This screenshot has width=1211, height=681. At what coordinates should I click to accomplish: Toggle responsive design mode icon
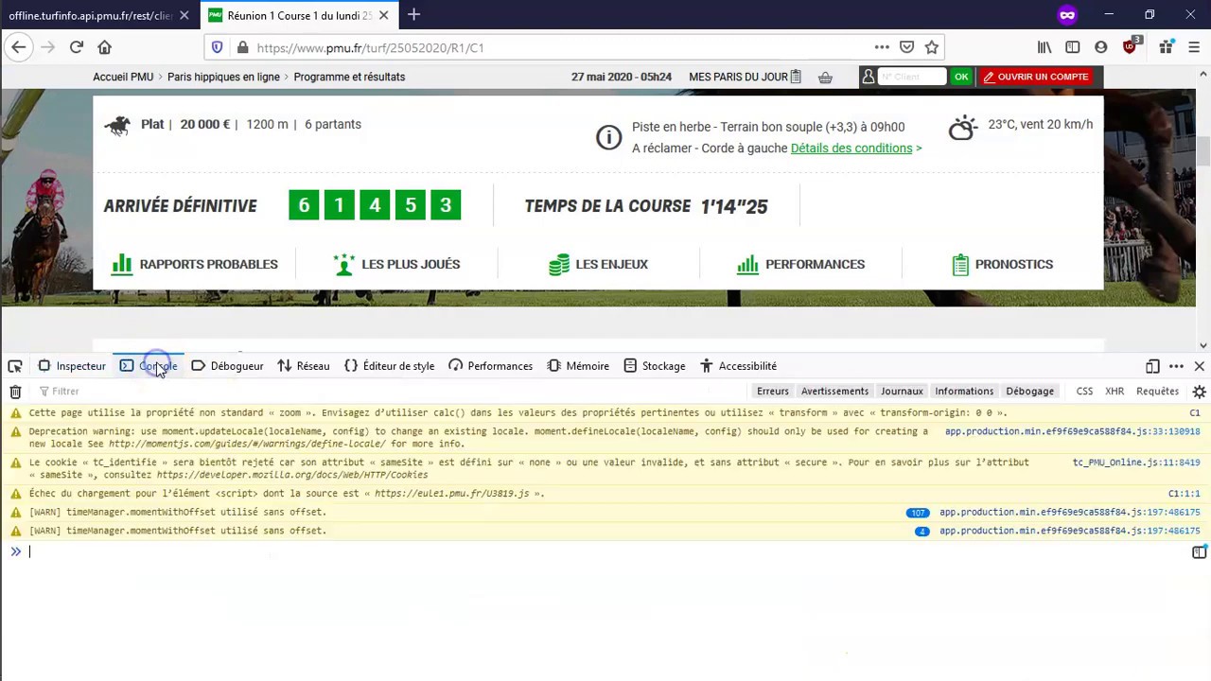[1152, 366]
